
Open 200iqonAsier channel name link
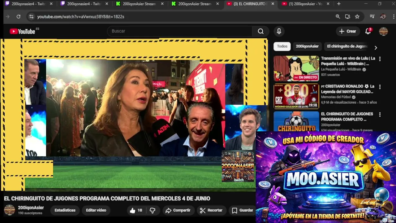(x=31, y=208)
